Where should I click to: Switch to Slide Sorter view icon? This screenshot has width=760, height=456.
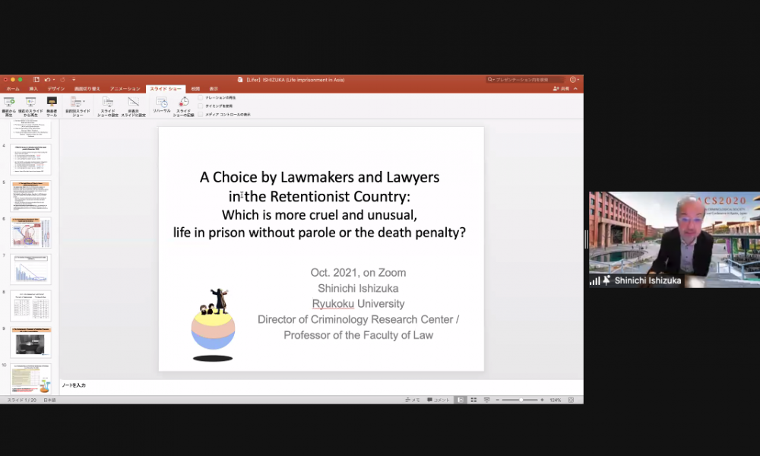click(x=473, y=400)
